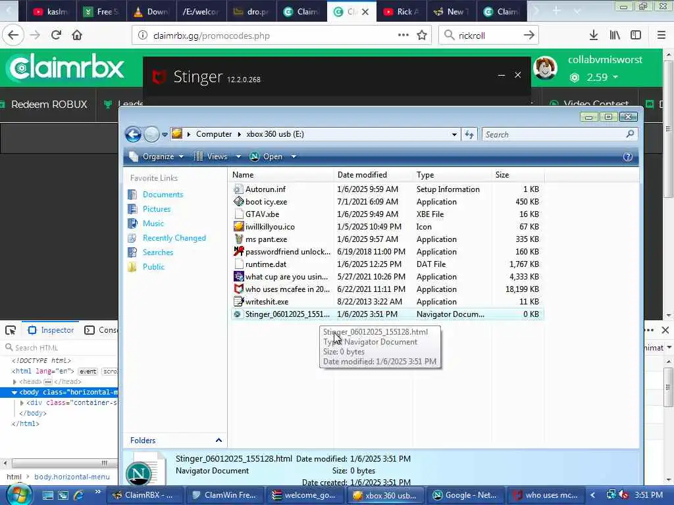
Task: Switch to the Inspector tab
Action: 51,330
